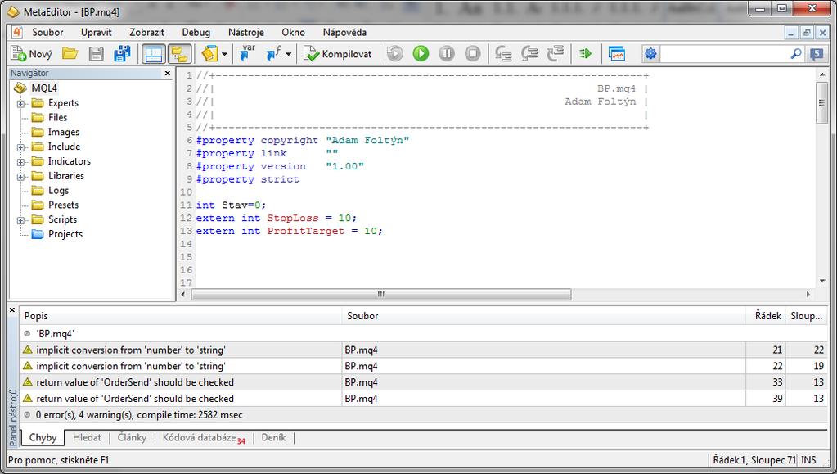Open file with the folder toolbar icon

tap(70, 53)
